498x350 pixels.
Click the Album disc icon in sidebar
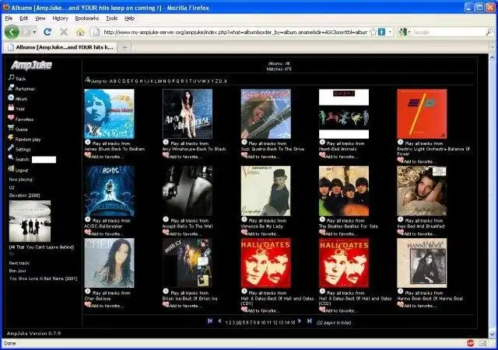coord(11,98)
